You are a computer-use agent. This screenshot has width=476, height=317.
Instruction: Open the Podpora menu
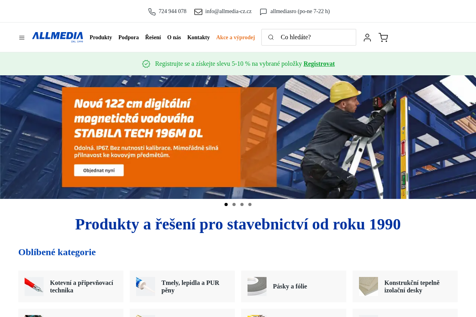pyautogui.click(x=129, y=38)
